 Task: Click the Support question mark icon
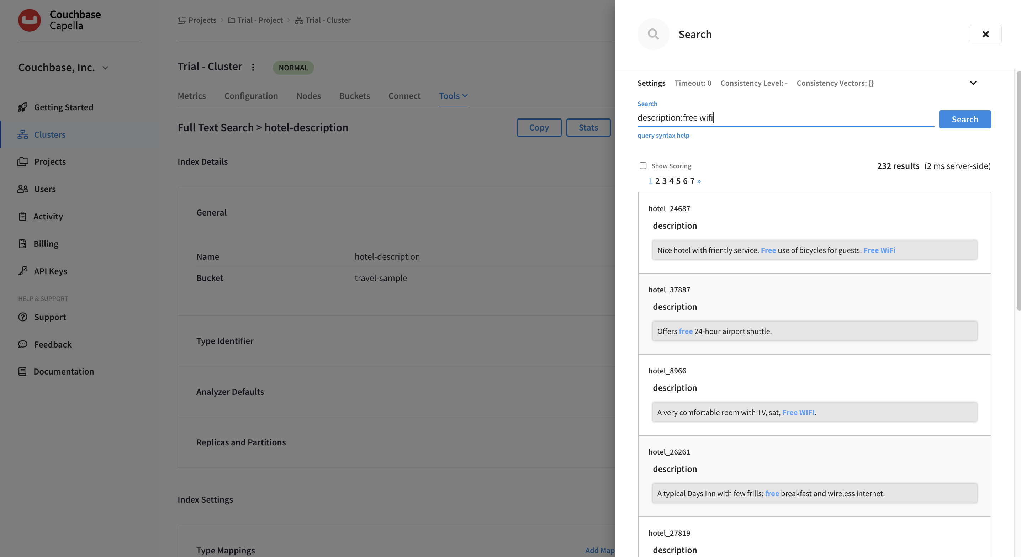23,317
